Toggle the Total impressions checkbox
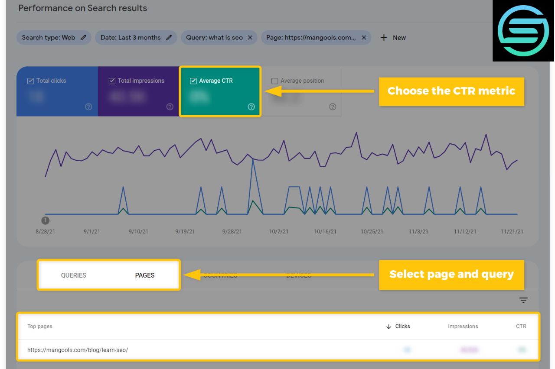The width and height of the screenshot is (555, 369). 112,81
